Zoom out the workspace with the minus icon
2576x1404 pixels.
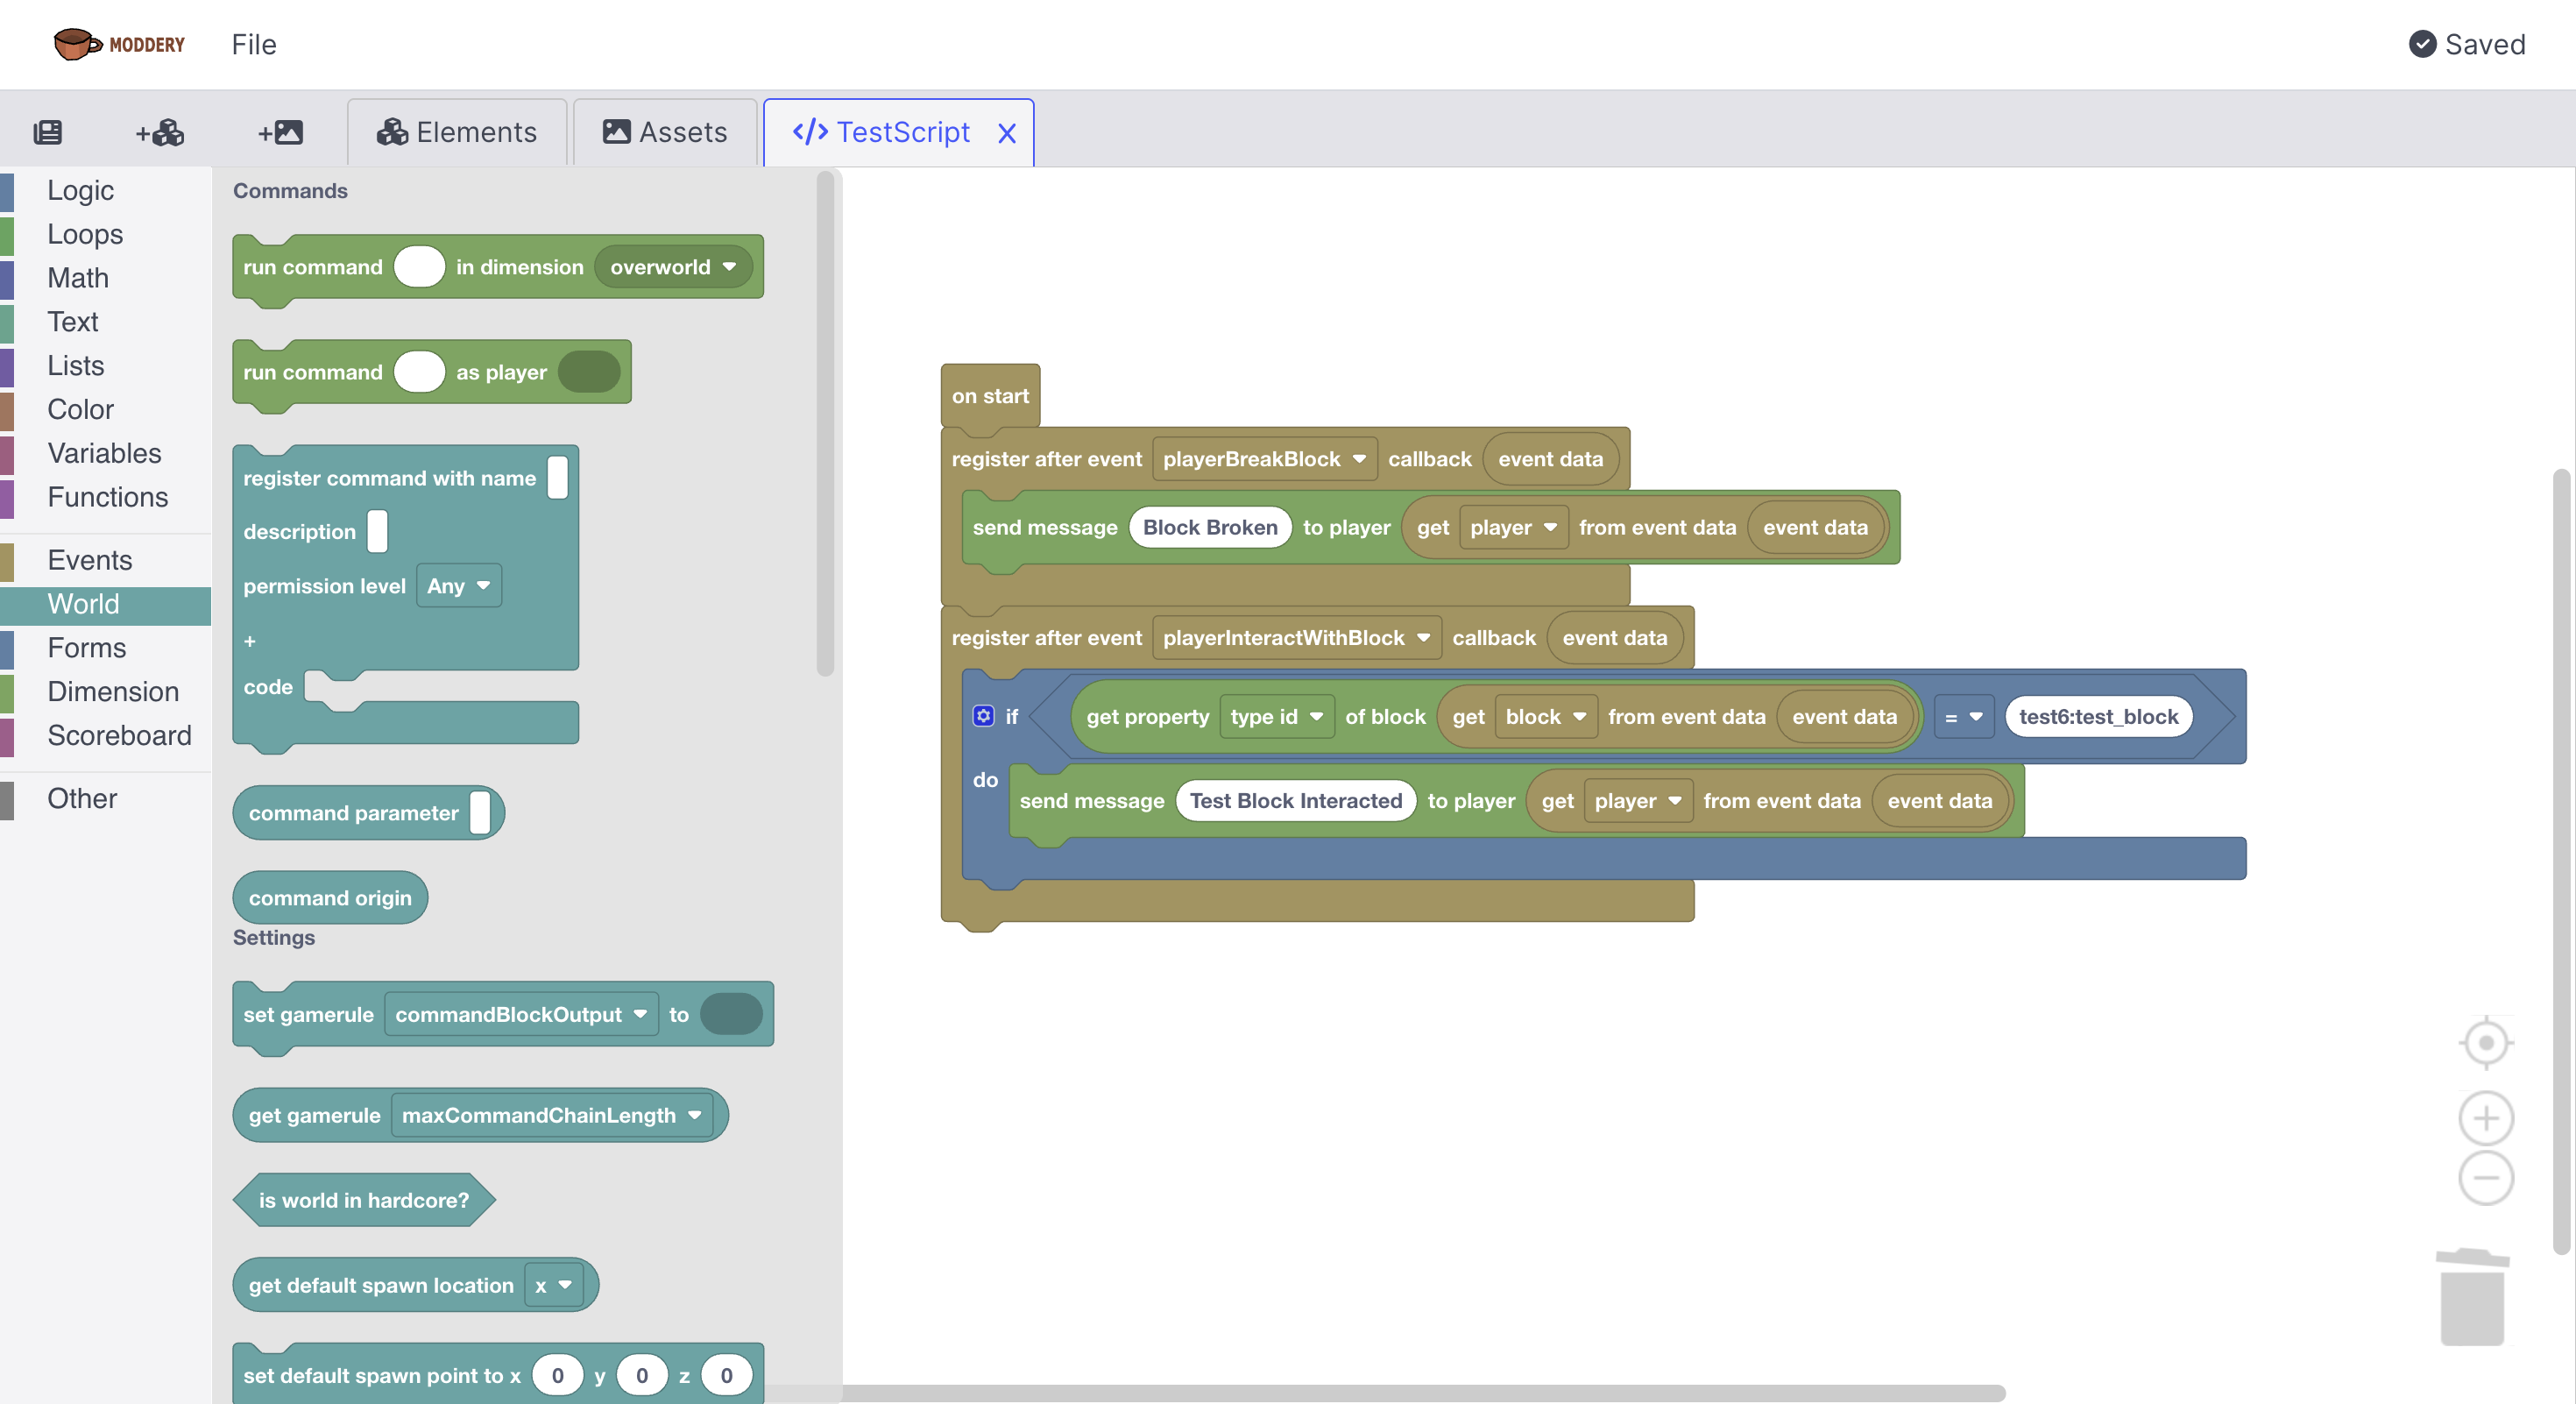pyautogui.click(x=2485, y=1177)
